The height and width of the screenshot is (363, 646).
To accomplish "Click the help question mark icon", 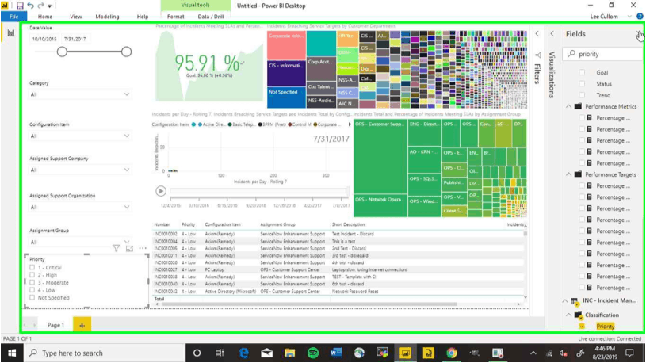I will [x=640, y=17].
